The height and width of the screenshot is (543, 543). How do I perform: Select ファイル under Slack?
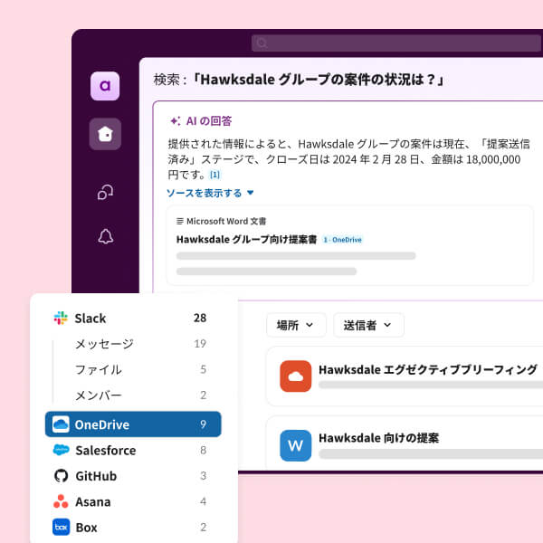98,369
